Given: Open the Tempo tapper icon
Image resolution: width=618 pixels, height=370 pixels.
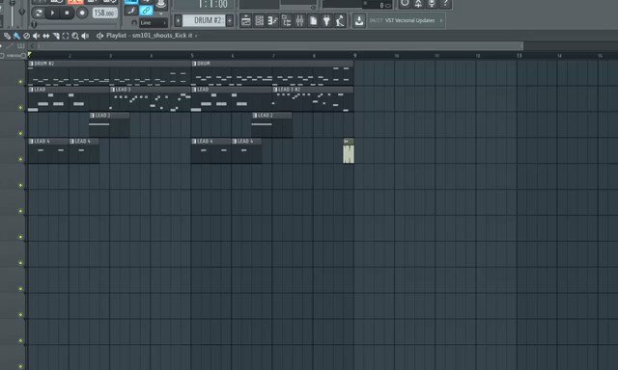Looking at the screenshot, I should pyautogui.click(x=340, y=20).
